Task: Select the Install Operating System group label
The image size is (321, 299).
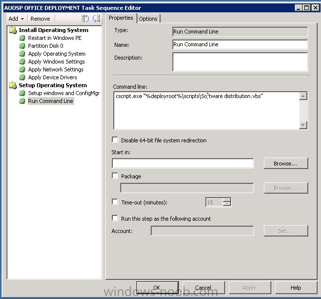Action: pyautogui.click(x=54, y=30)
